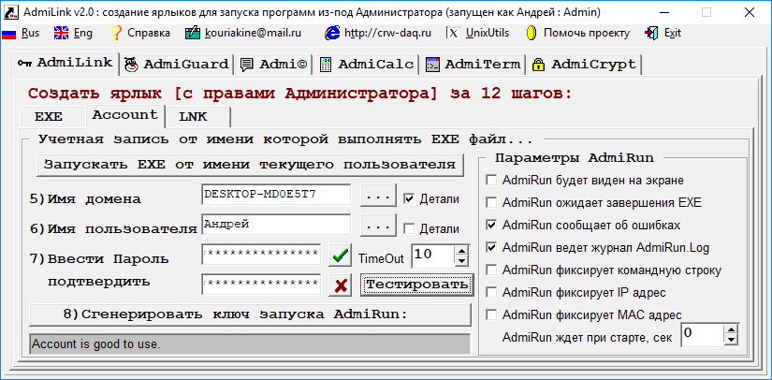This screenshot has width=772, height=380.
Task: Click the Exit door icon
Action: 651,33
